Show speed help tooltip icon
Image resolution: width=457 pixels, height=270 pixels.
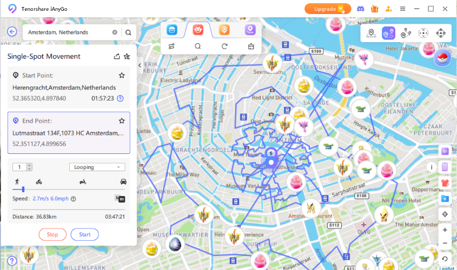[x=74, y=199]
